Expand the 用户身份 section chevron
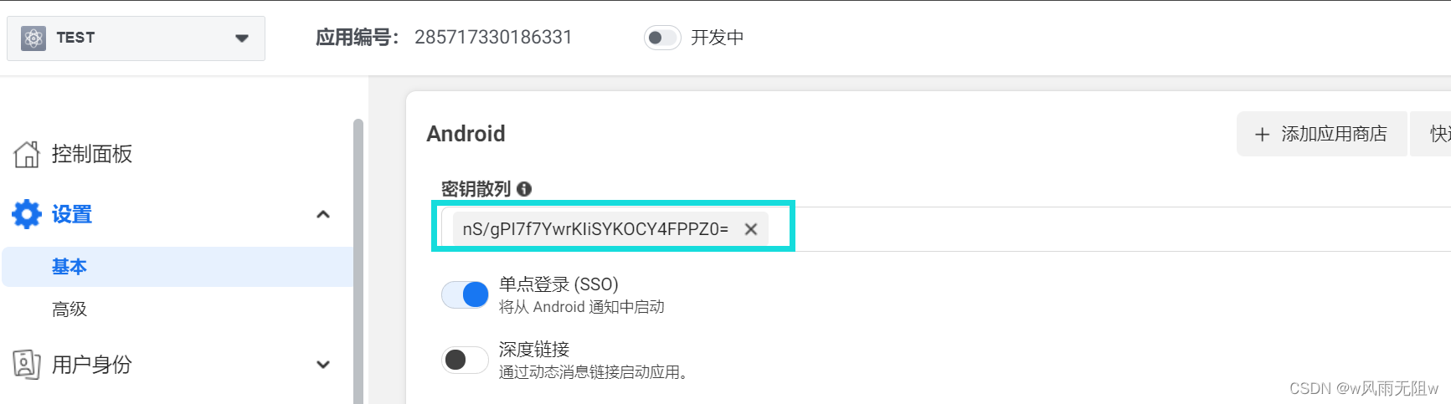This screenshot has width=1451, height=404. (x=323, y=365)
